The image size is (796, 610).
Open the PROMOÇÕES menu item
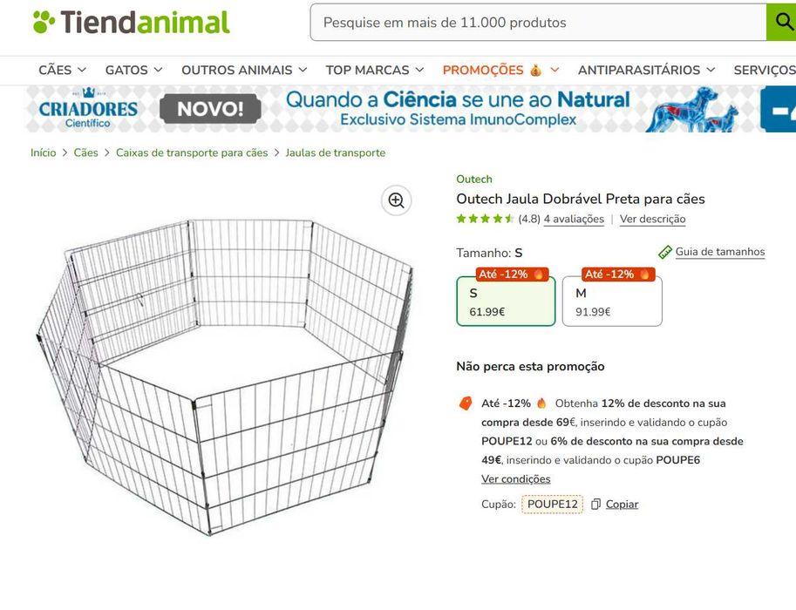pos(500,70)
